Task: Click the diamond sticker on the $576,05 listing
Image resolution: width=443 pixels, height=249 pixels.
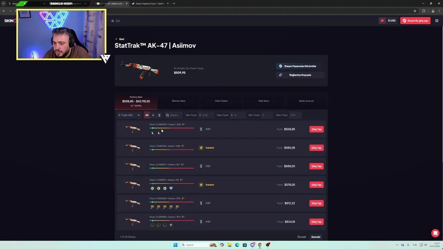Action: (x=171, y=188)
